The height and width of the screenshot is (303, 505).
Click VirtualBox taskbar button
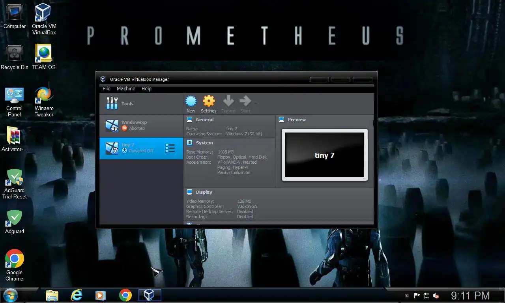coord(150,295)
